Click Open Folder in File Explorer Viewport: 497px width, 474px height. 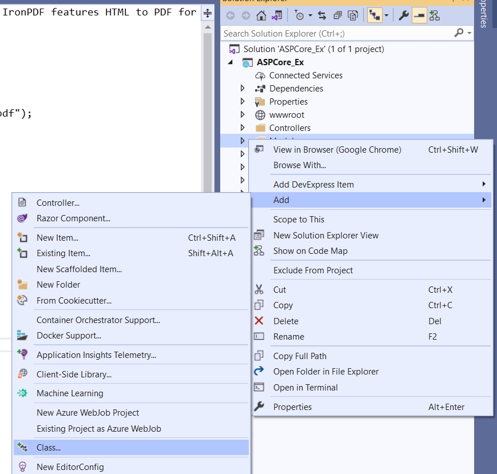click(x=325, y=372)
